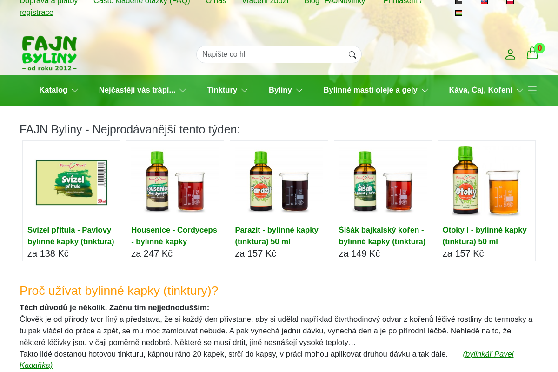Open the hamburger menu icon in navigation bar

click(x=532, y=90)
